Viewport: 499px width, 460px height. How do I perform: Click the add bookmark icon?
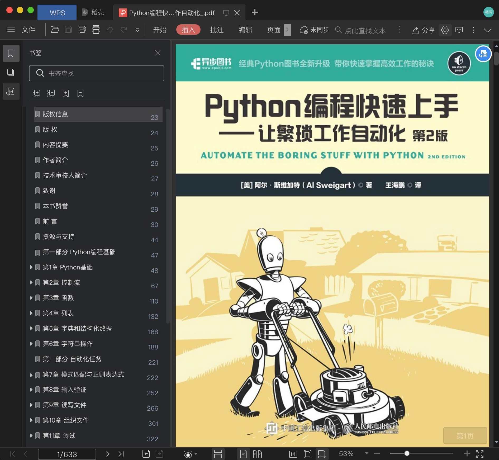[x=66, y=93]
